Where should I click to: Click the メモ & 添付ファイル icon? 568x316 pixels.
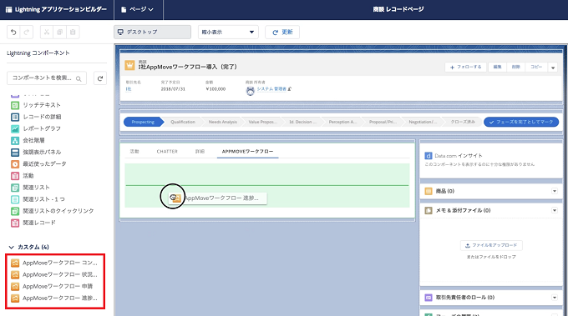[x=429, y=210]
